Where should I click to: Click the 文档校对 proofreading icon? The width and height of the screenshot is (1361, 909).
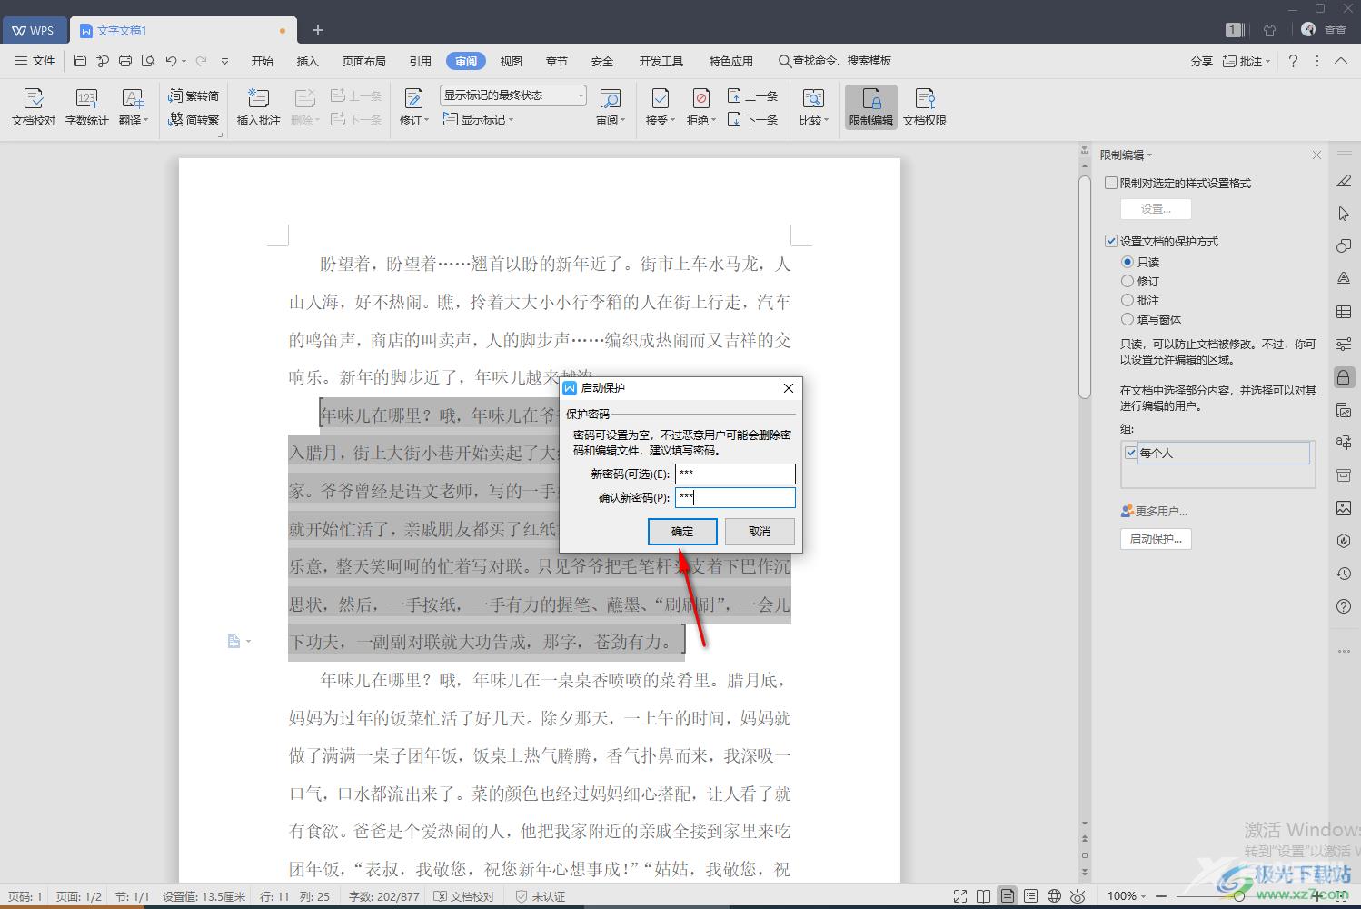[x=34, y=107]
